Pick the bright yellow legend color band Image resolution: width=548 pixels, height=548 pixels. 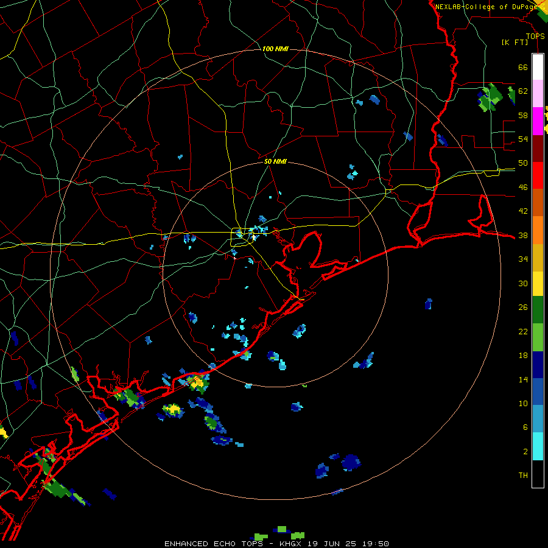[x=538, y=284]
